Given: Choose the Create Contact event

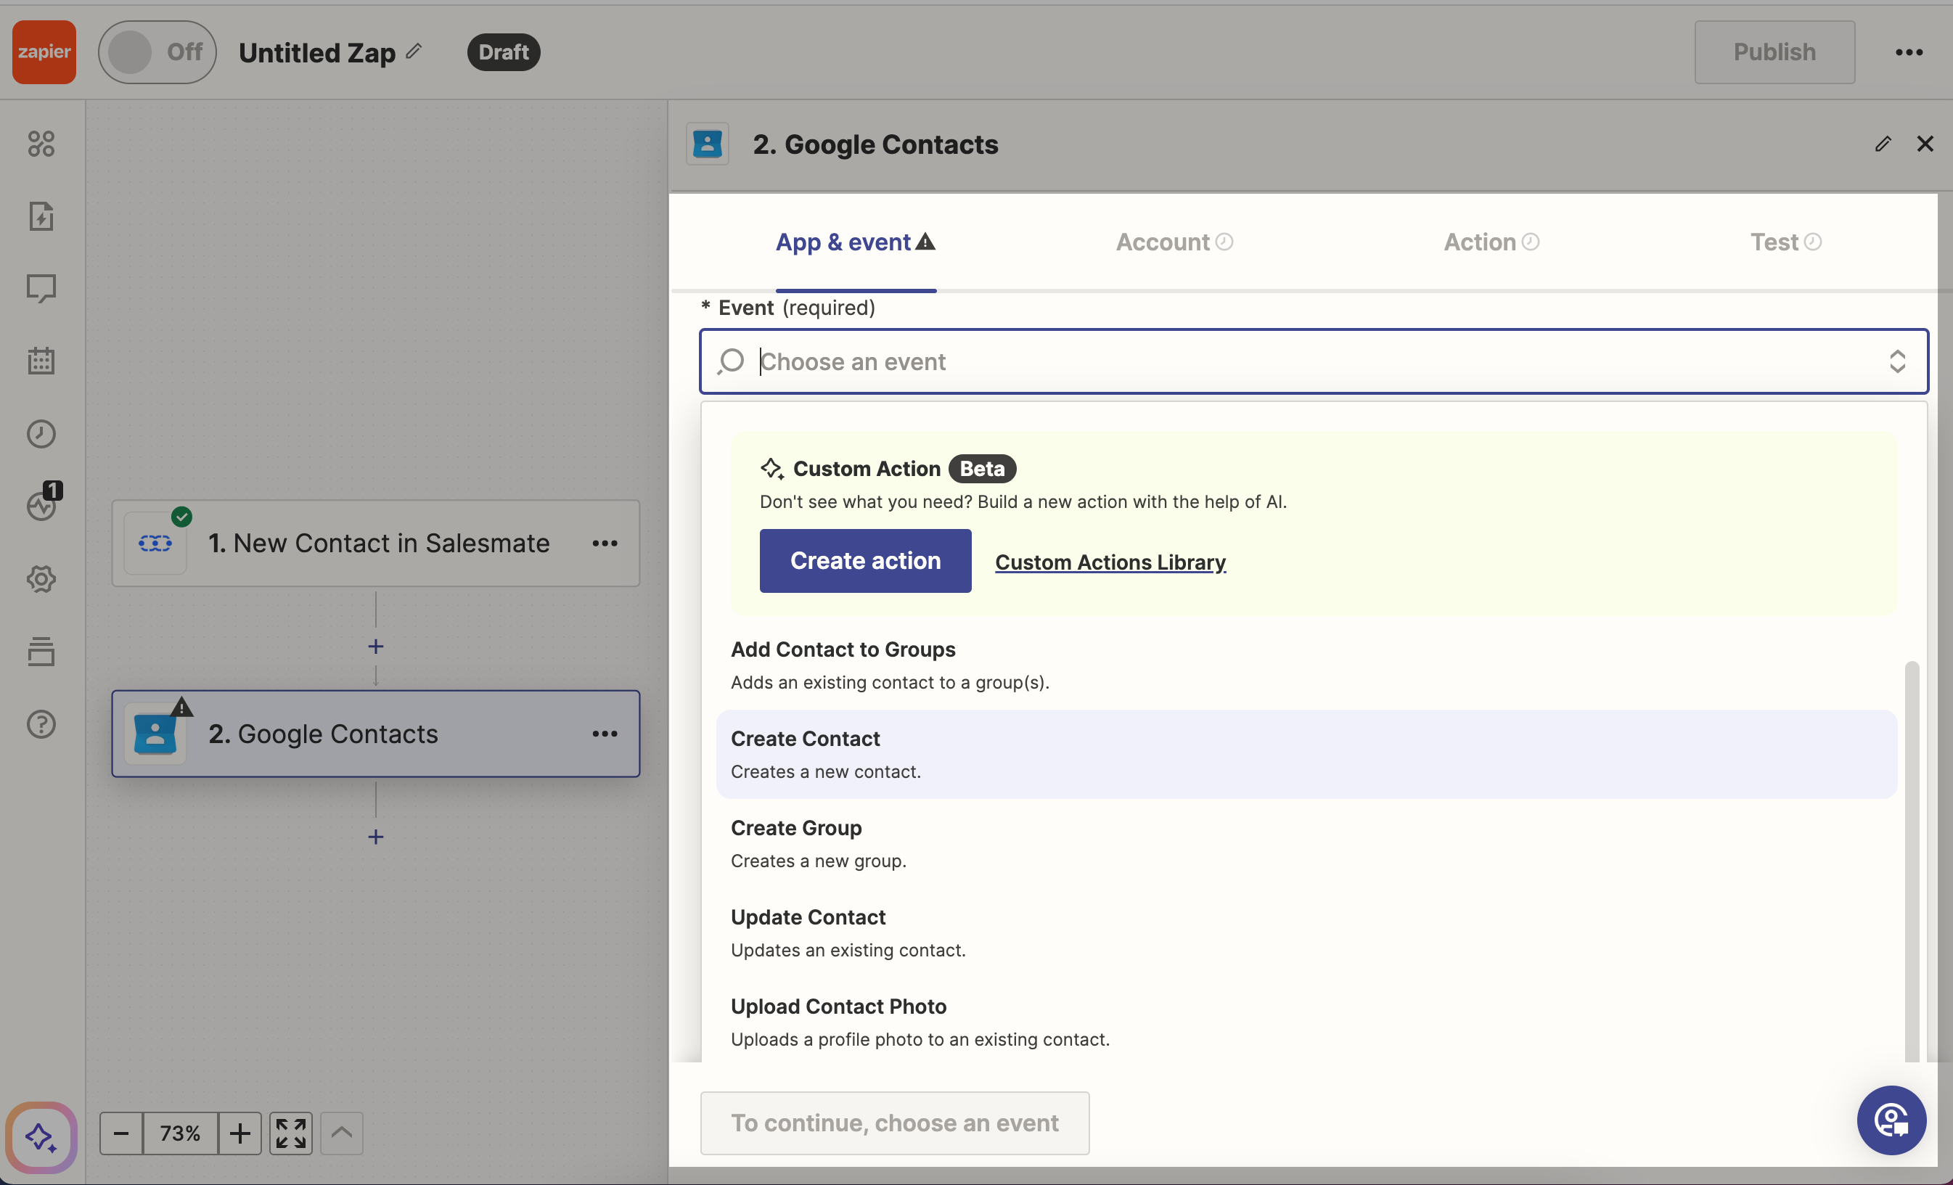Looking at the screenshot, I should coord(1306,754).
